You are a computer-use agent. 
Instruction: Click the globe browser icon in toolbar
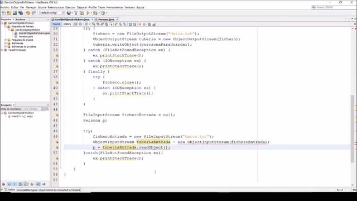(x=69, y=13)
